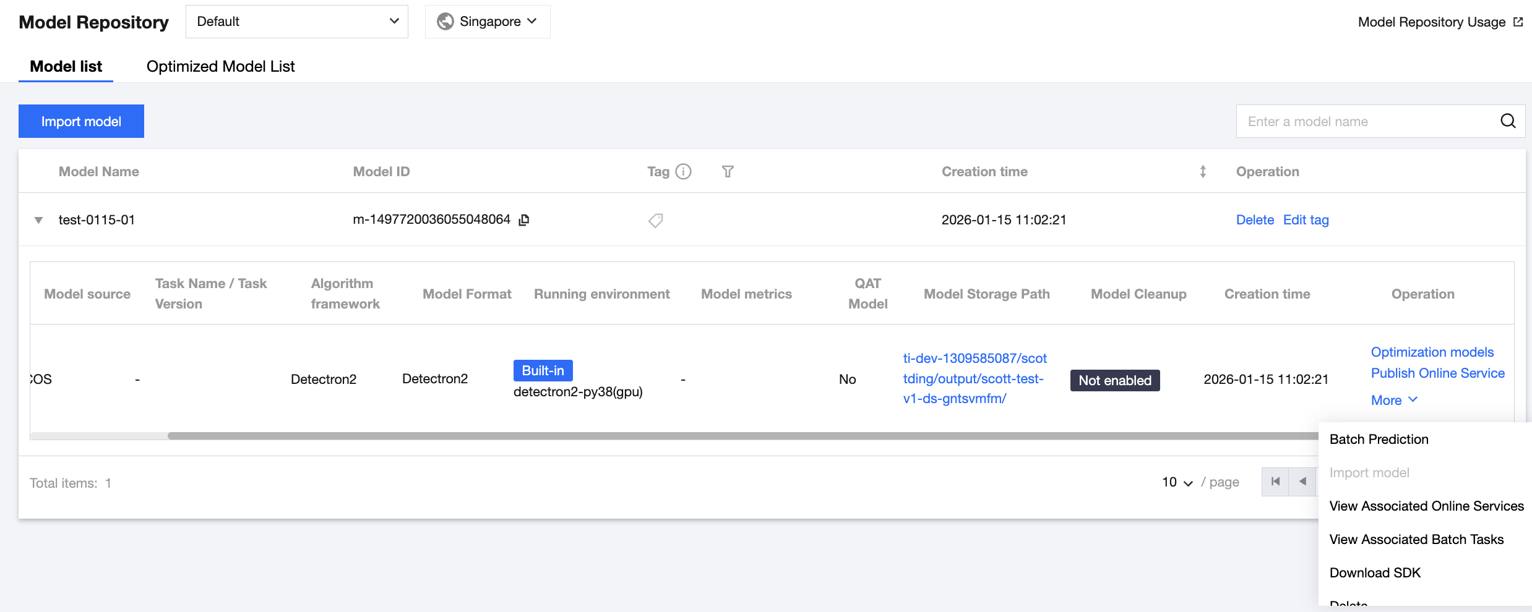
Task: Open the Tag filter funnel icon
Action: (x=728, y=172)
